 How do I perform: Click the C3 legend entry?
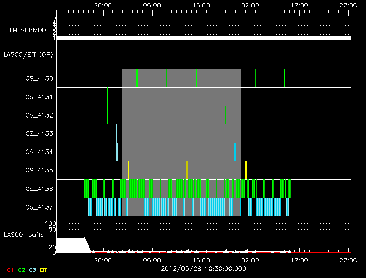[32, 270]
